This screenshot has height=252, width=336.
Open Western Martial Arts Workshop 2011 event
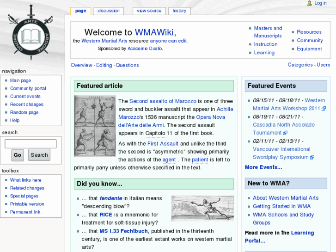[x=286, y=109]
